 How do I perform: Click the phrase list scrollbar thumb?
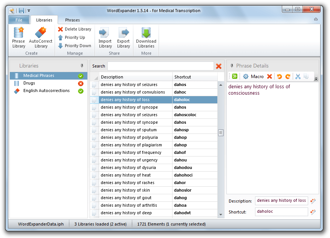pos(221,133)
